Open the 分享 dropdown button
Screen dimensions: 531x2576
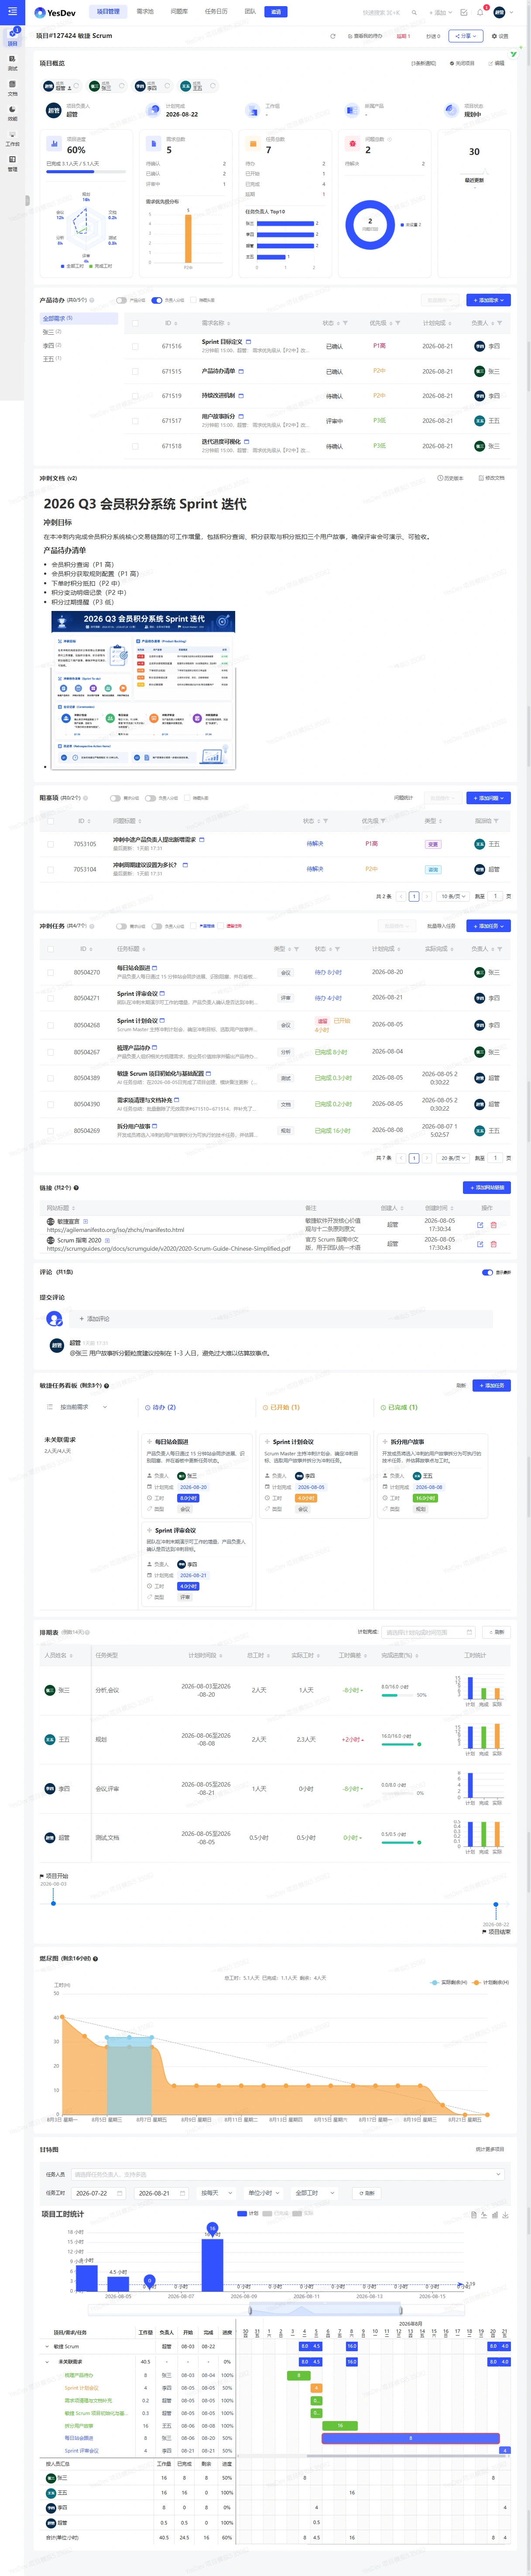465,36
